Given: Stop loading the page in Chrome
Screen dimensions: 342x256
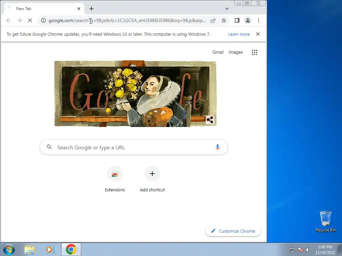Looking at the screenshot, I should click(x=30, y=20).
